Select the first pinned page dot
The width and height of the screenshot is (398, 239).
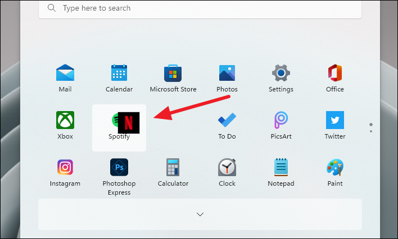371,125
